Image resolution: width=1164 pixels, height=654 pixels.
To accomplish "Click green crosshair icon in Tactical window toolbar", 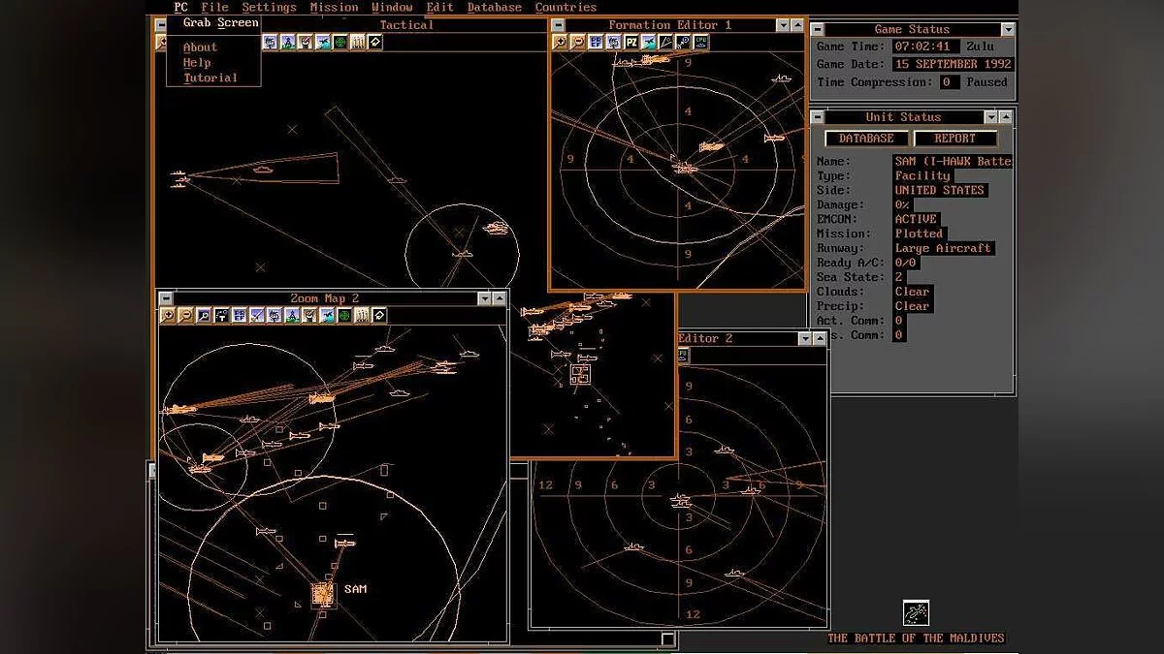I will click(x=340, y=42).
